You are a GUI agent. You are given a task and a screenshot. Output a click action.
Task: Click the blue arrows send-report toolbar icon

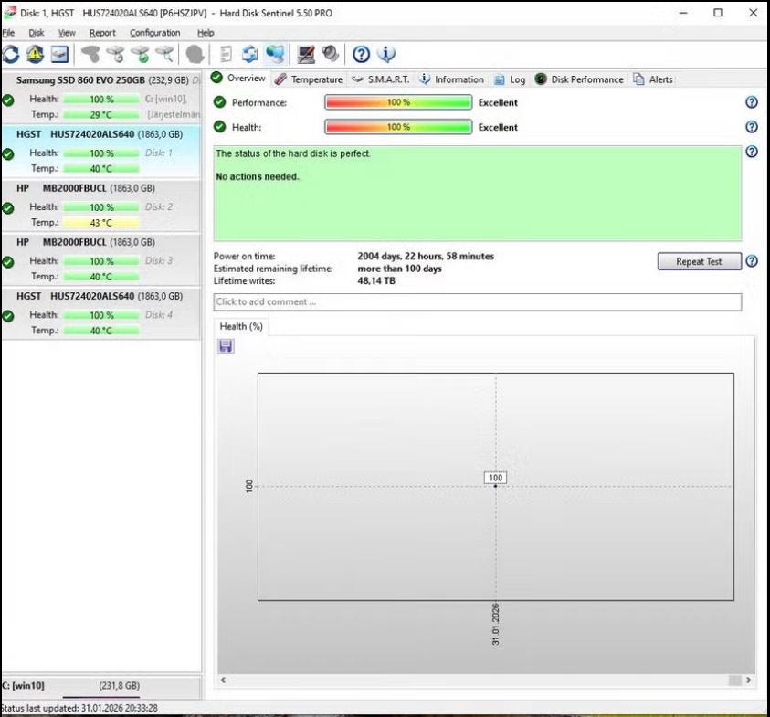point(250,54)
